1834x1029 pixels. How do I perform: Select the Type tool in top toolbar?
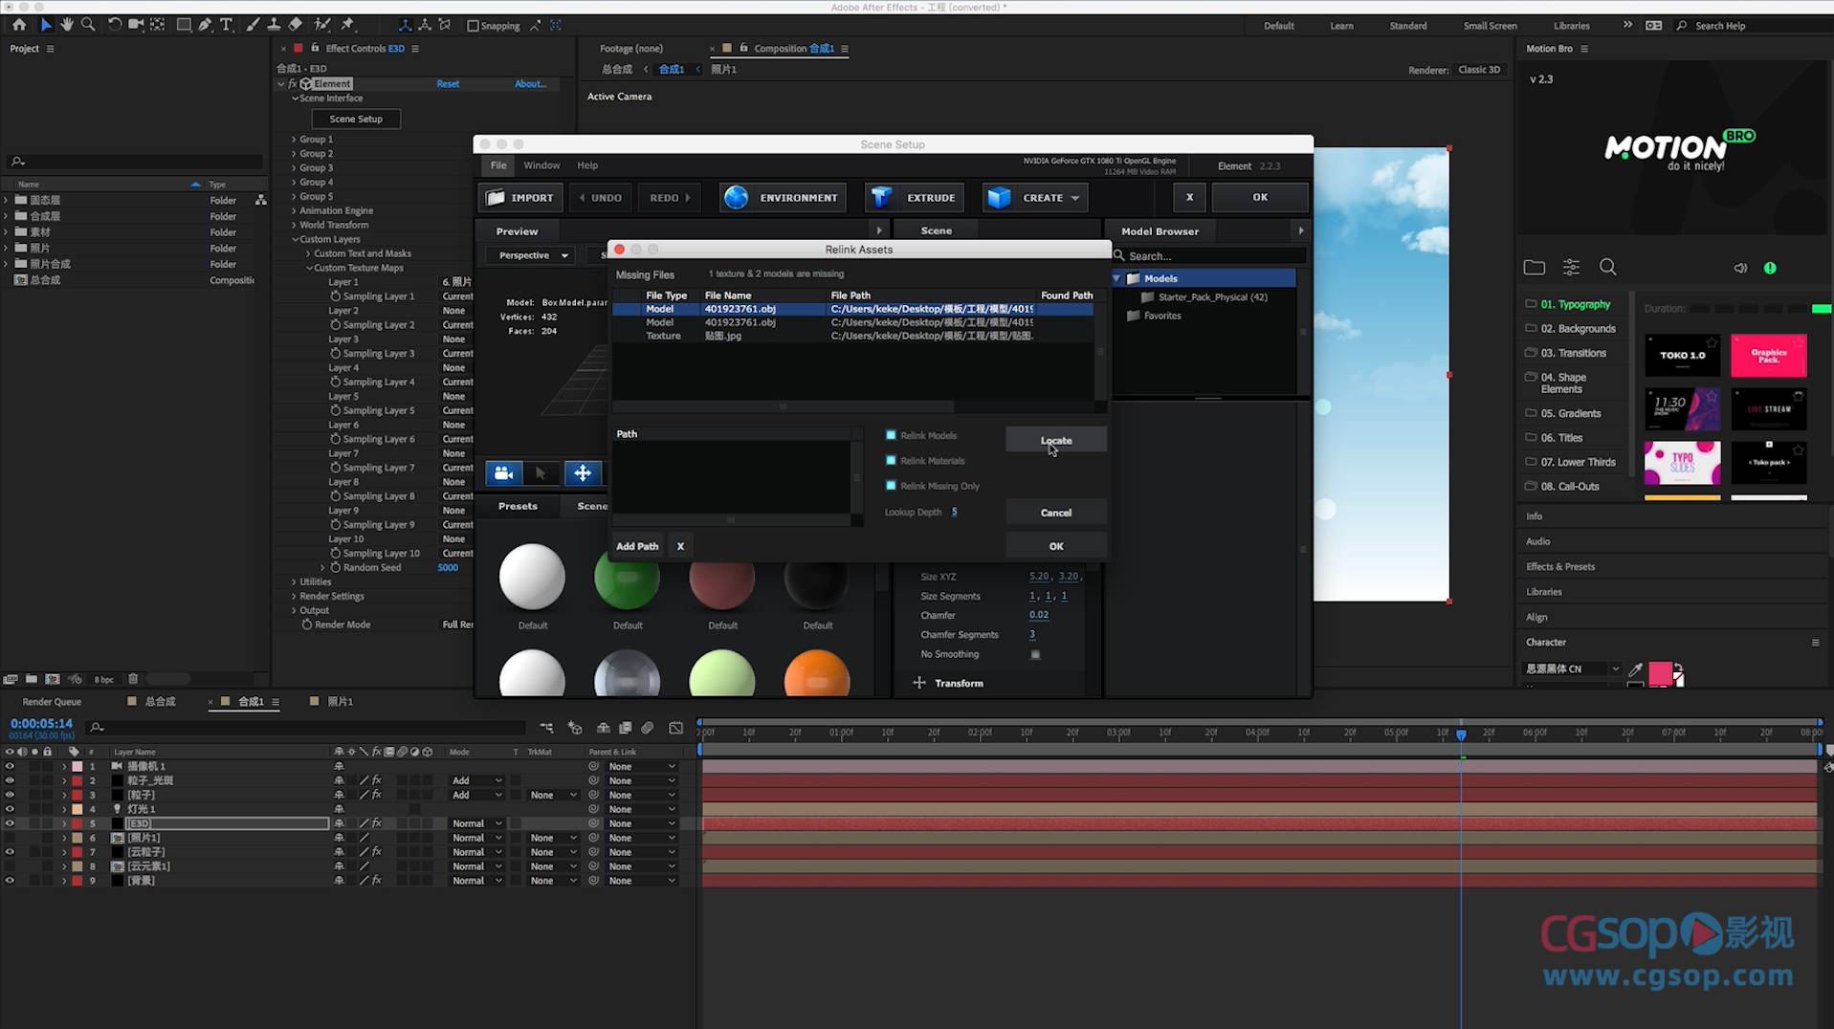[227, 25]
